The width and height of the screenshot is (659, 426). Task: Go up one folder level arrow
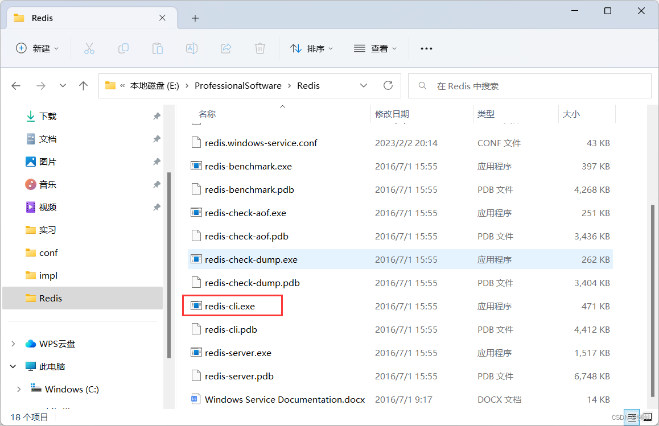(83, 86)
